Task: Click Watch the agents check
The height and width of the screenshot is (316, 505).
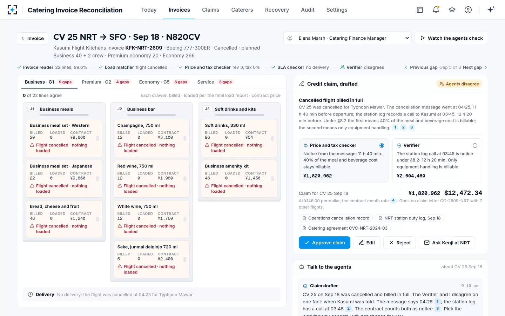Action: [x=451, y=38]
